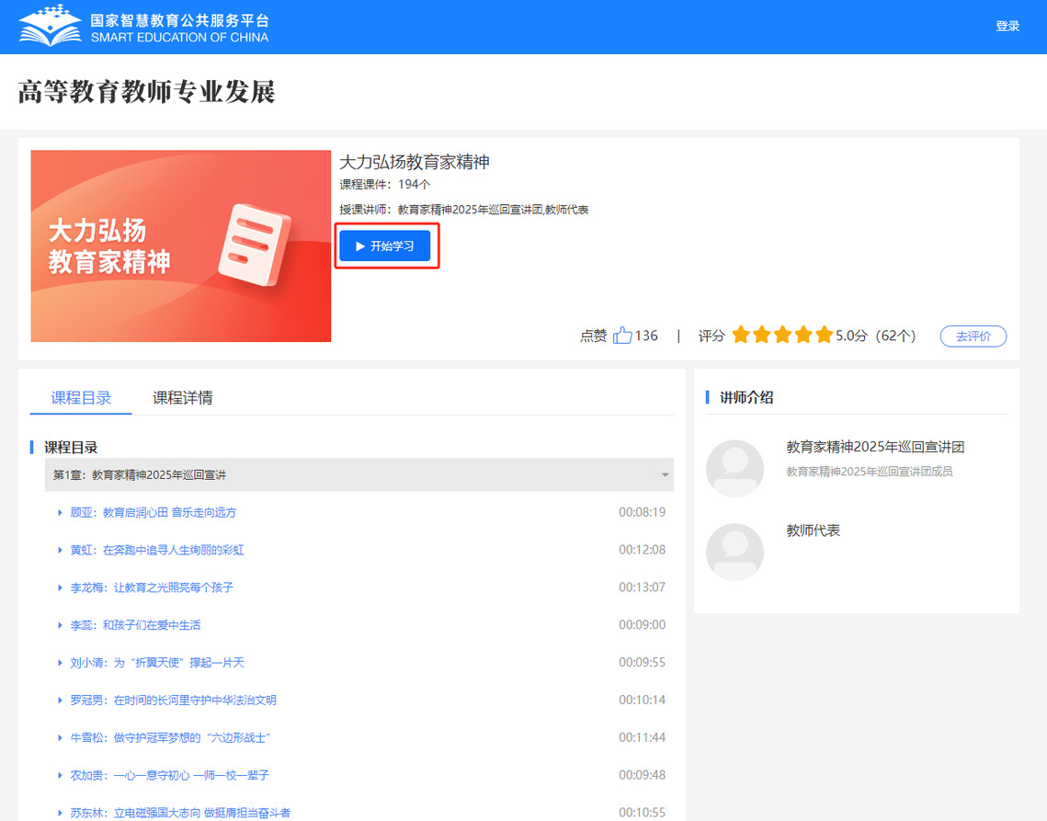Click arrow beside 罗冠男 lesson row
The image size is (1047, 821).
click(60, 700)
